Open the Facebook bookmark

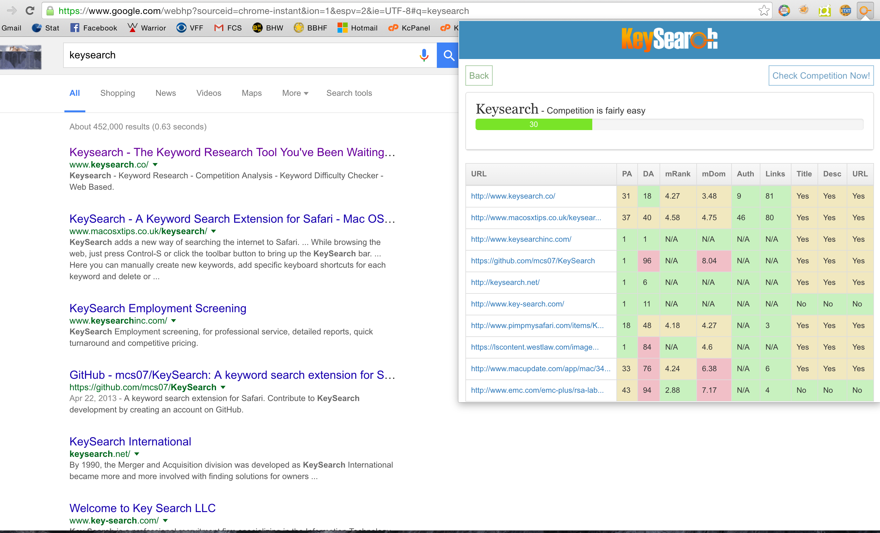94,28
